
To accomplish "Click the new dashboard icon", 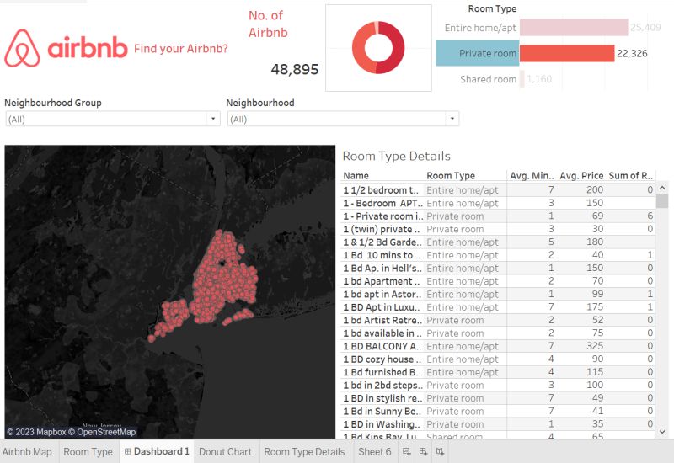I will click(x=424, y=451).
